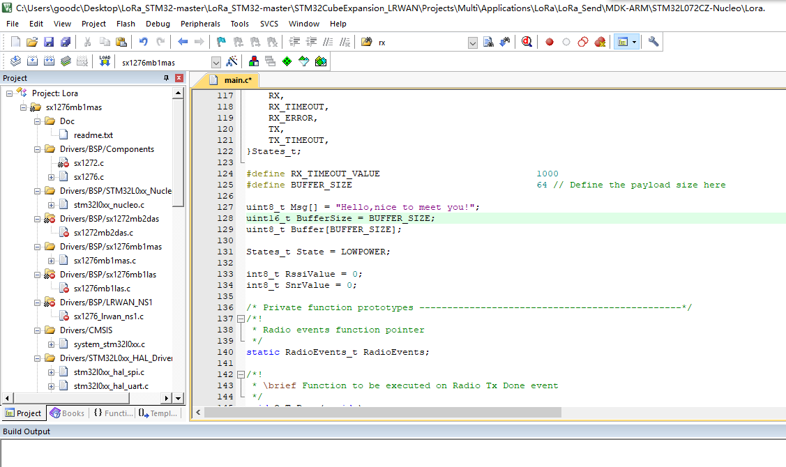This screenshot has width=786, height=467.
Task: Open the Peripherals menu
Action: 200,24
